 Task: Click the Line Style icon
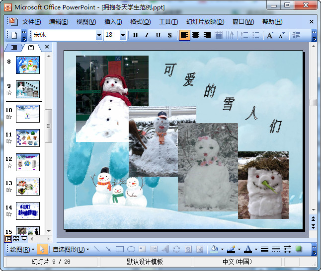(264, 249)
